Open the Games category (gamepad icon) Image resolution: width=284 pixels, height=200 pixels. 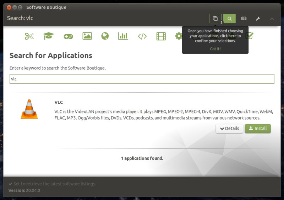(68, 36)
